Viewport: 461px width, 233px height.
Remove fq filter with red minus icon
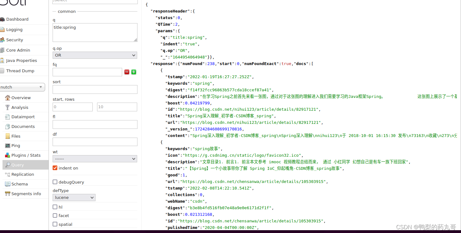[127, 72]
